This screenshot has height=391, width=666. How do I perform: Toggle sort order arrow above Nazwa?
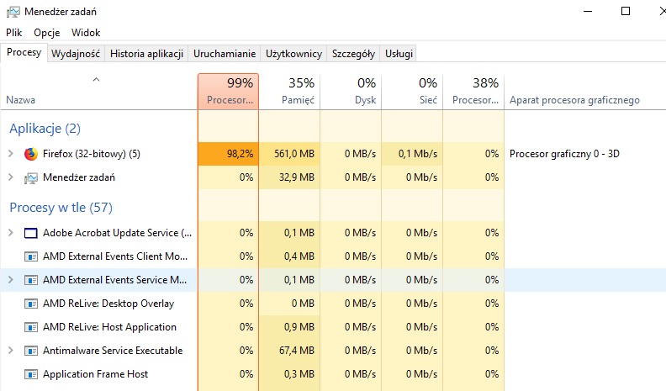(97, 79)
